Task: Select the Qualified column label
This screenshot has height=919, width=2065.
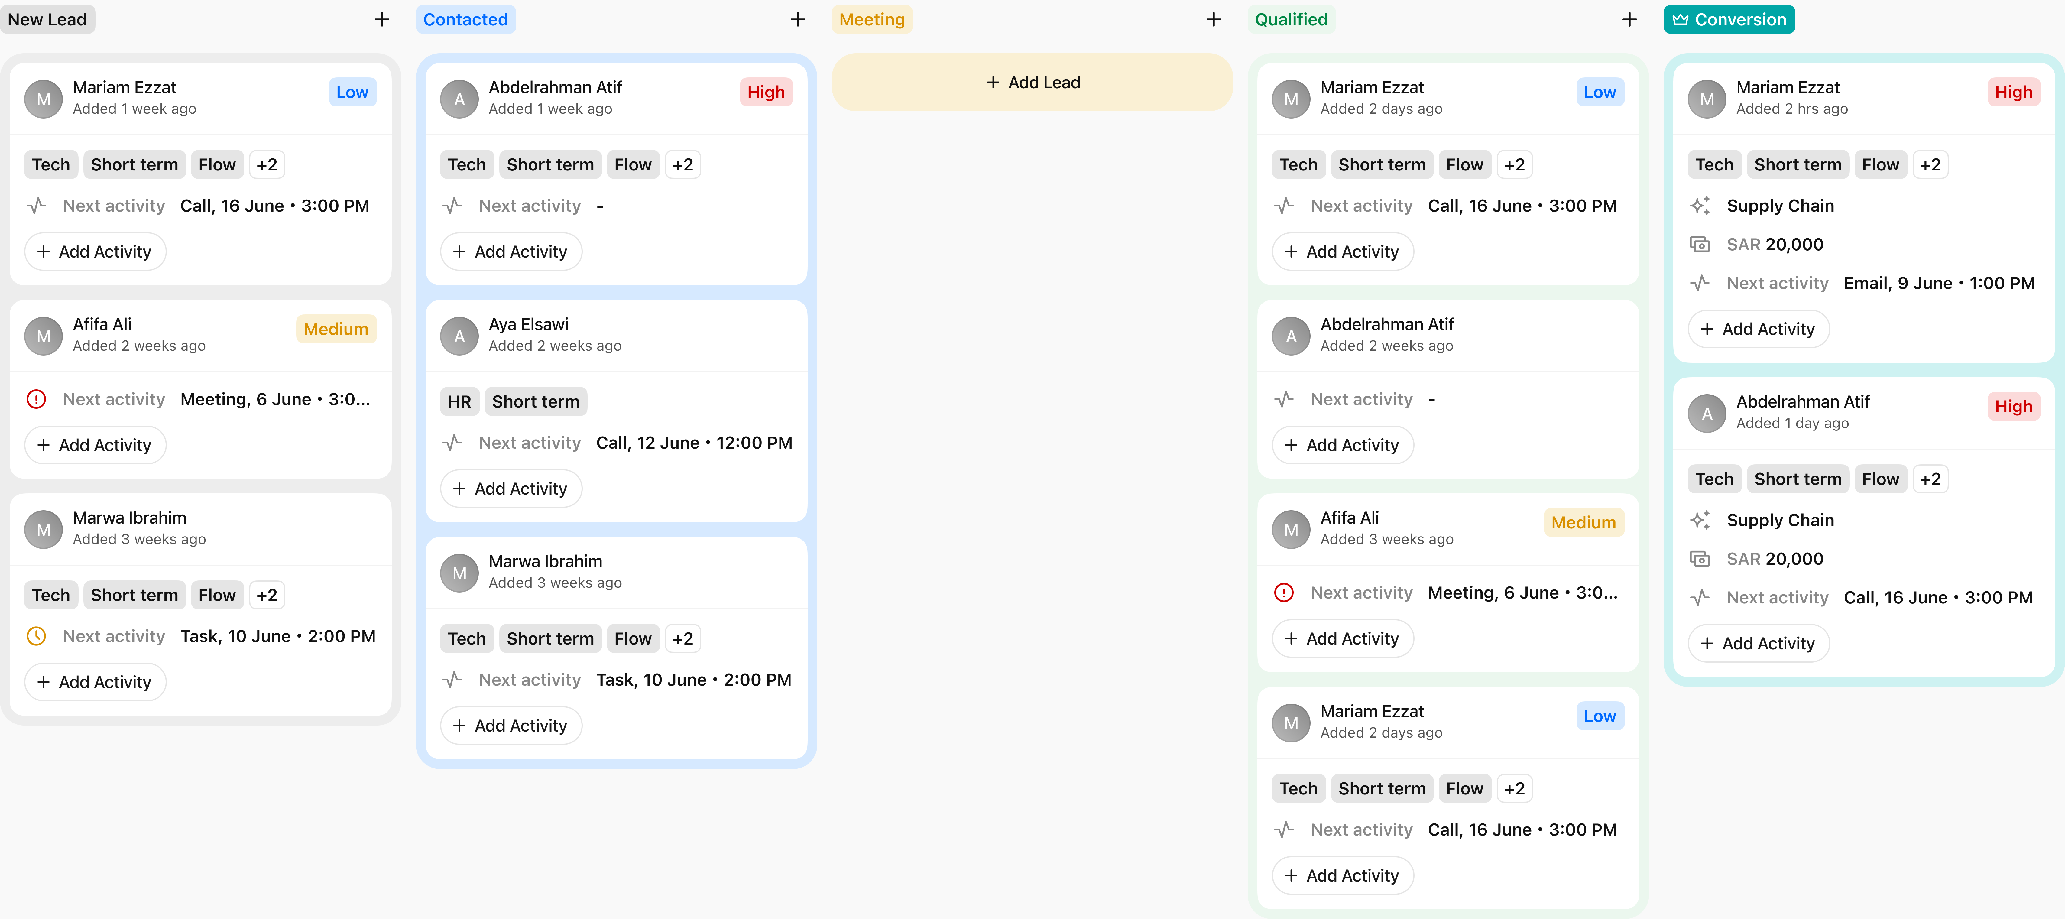Action: [1292, 19]
